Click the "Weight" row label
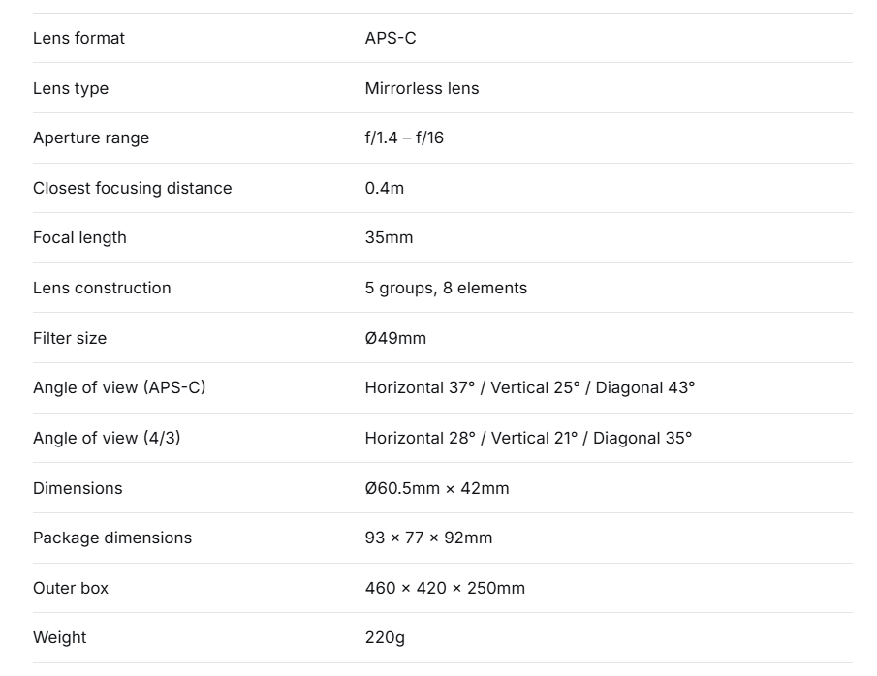This screenshot has width=877, height=676. pos(59,637)
